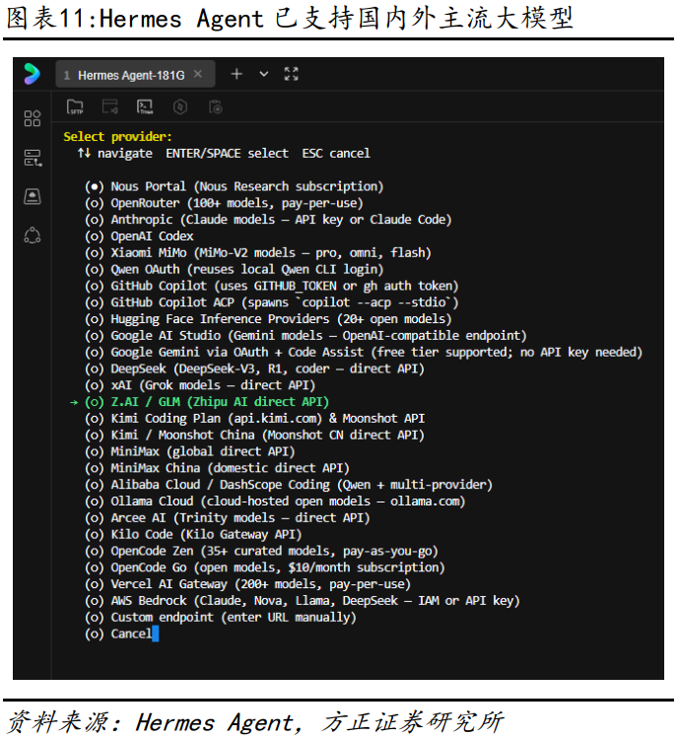Viewport: 679px width, 737px height.
Task: Open the SFTP folder tool
Action: tap(75, 106)
